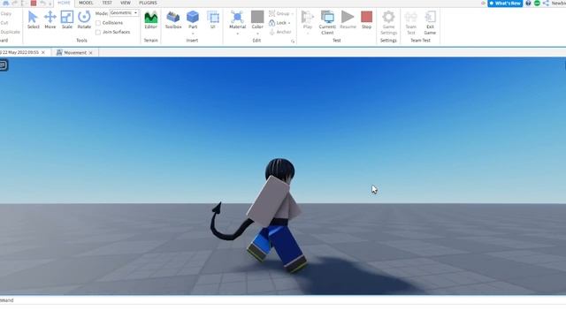Viewport: 566px width, 318px height.
Task: Expand the Part dropdown arrow
Action: point(193,34)
